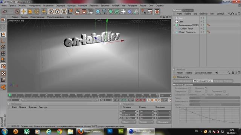Open the render settings clapperboard icon
This screenshot has width=241, height=135.
point(90,12)
